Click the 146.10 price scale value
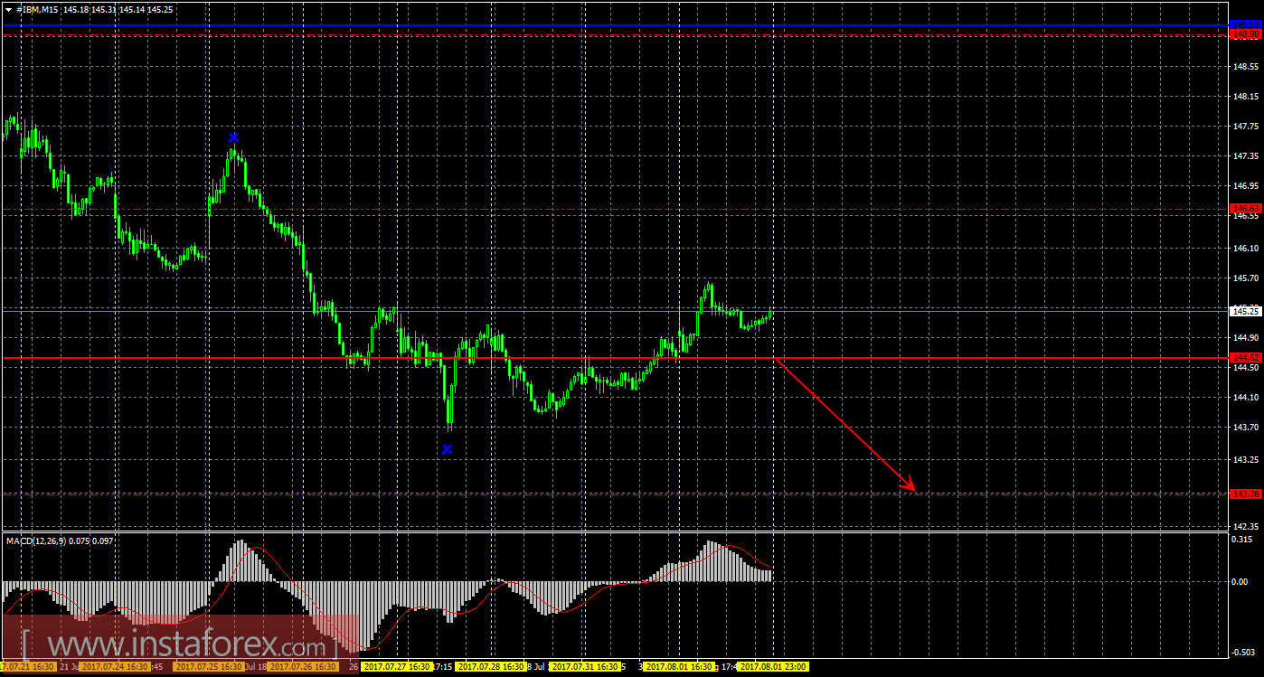This screenshot has height=677, width=1264. point(1246,249)
